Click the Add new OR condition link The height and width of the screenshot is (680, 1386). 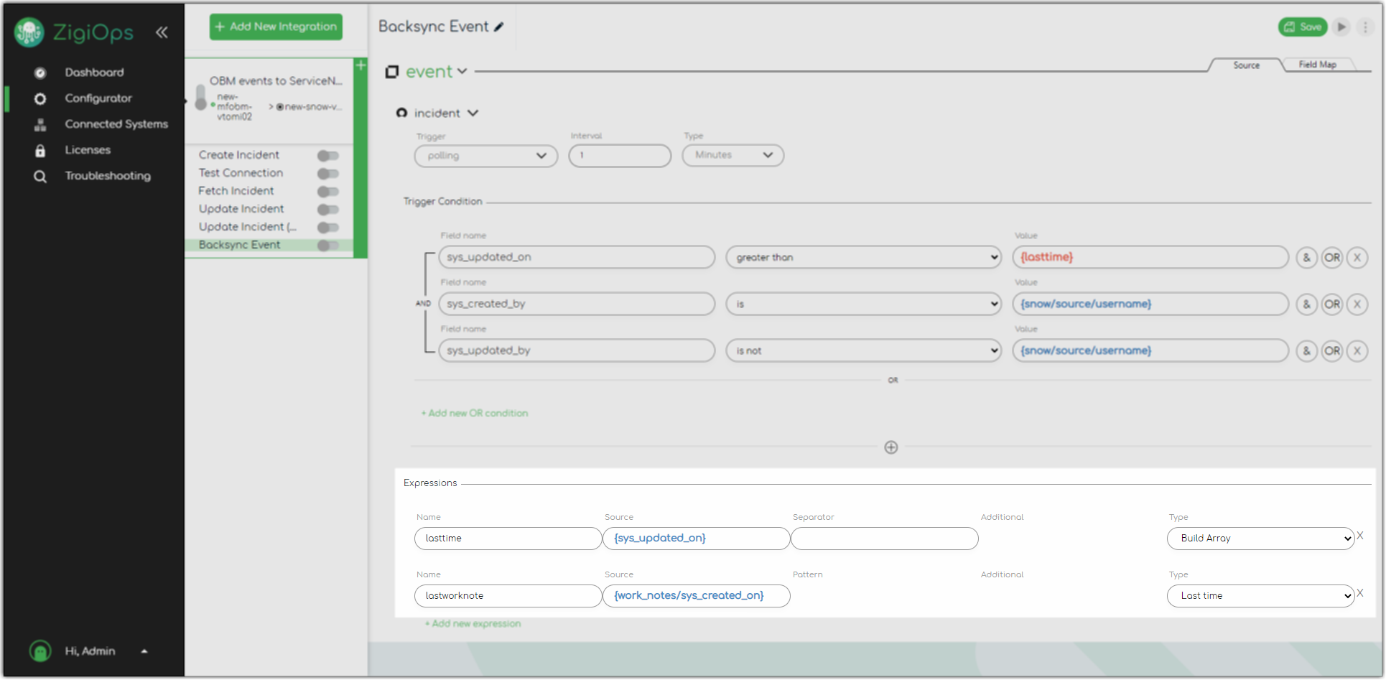point(475,414)
